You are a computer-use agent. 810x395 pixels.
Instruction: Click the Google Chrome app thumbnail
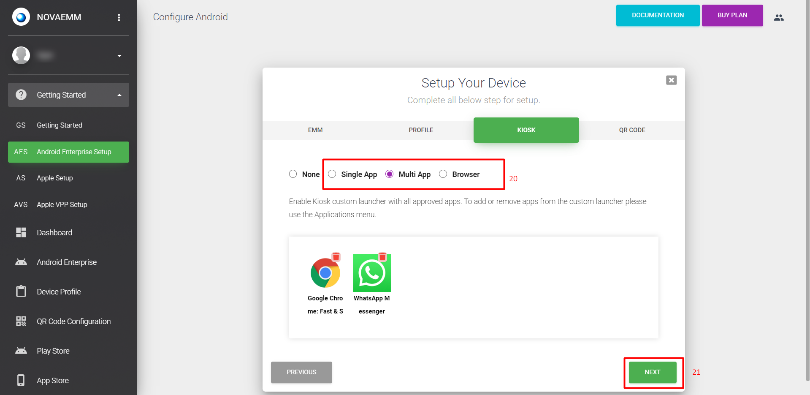click(325, 273)
